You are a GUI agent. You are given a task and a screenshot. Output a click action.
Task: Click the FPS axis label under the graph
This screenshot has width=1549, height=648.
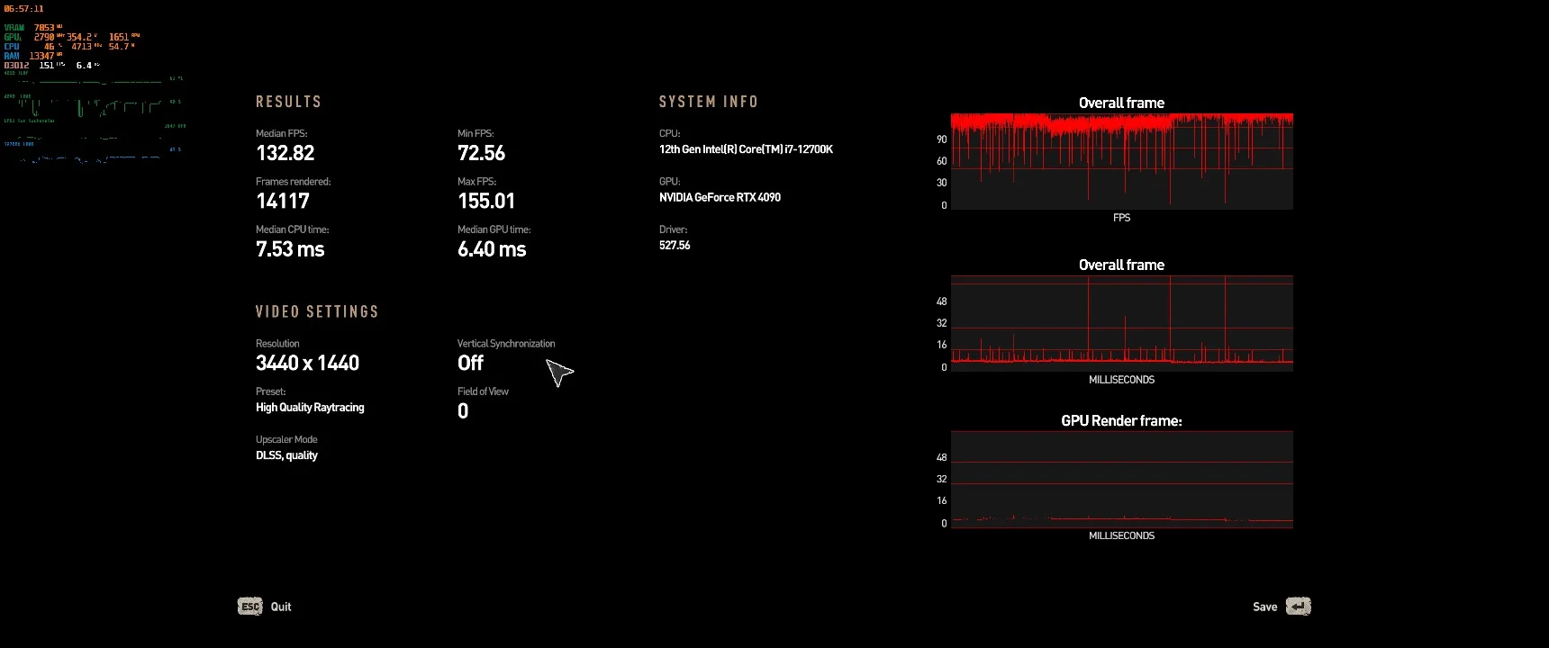(x=1122, y=218)
